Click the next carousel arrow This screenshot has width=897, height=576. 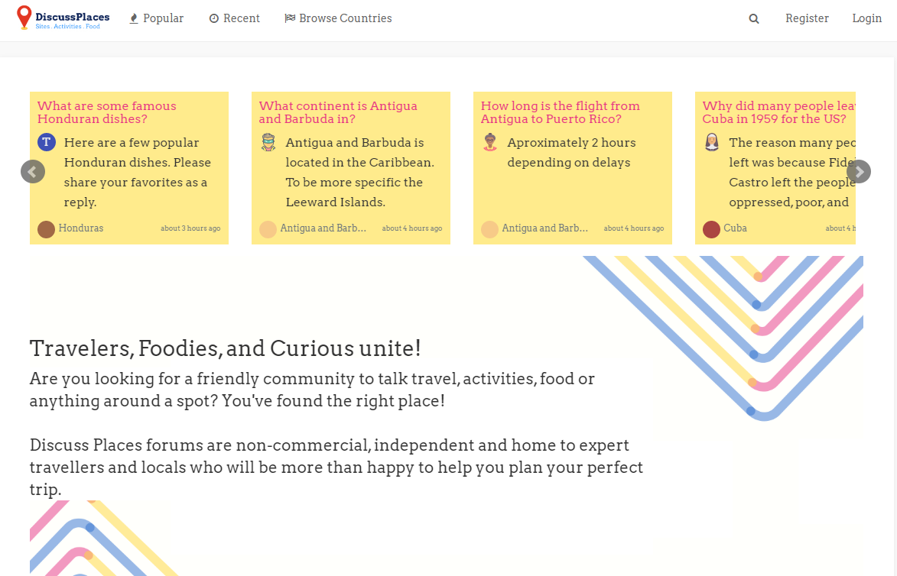tap(858, 171)
